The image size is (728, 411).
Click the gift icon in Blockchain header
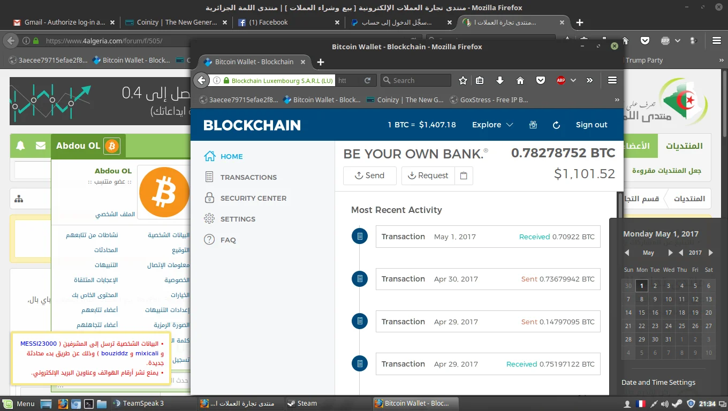pos(533,125)
